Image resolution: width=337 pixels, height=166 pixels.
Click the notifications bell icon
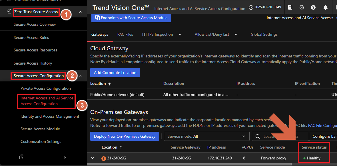[x=325, y=7]
